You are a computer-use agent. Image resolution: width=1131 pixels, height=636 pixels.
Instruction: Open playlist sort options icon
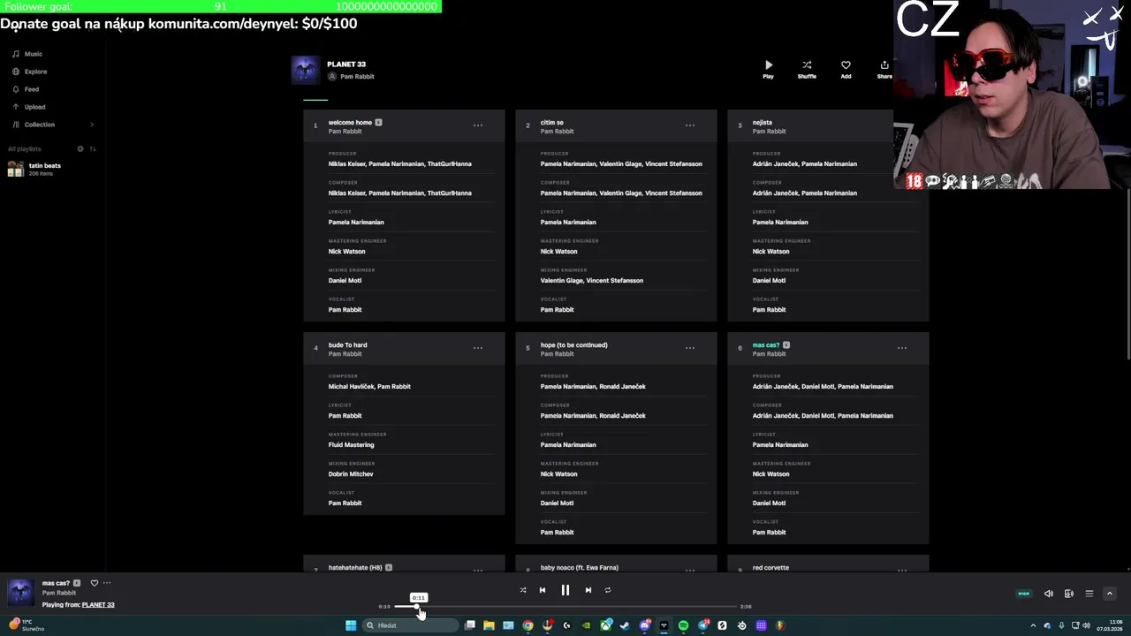[x=93, y=148]
